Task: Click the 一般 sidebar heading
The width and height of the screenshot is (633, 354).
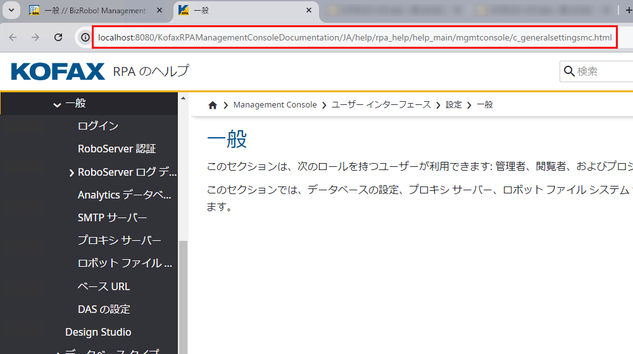Action: [x=75, y=103]
